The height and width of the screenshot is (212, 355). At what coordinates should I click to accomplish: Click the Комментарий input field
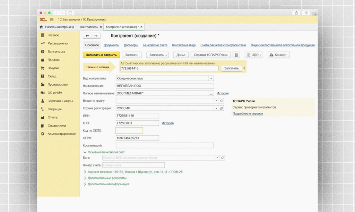coord(165,145)
